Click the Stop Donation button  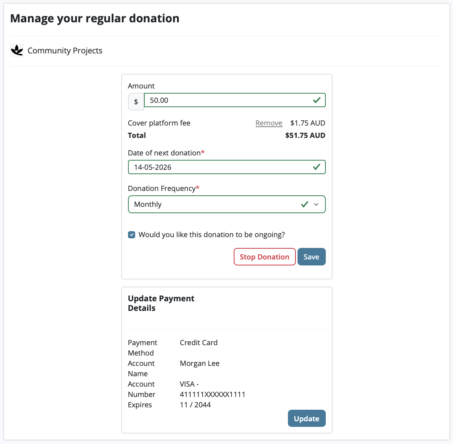264,257
